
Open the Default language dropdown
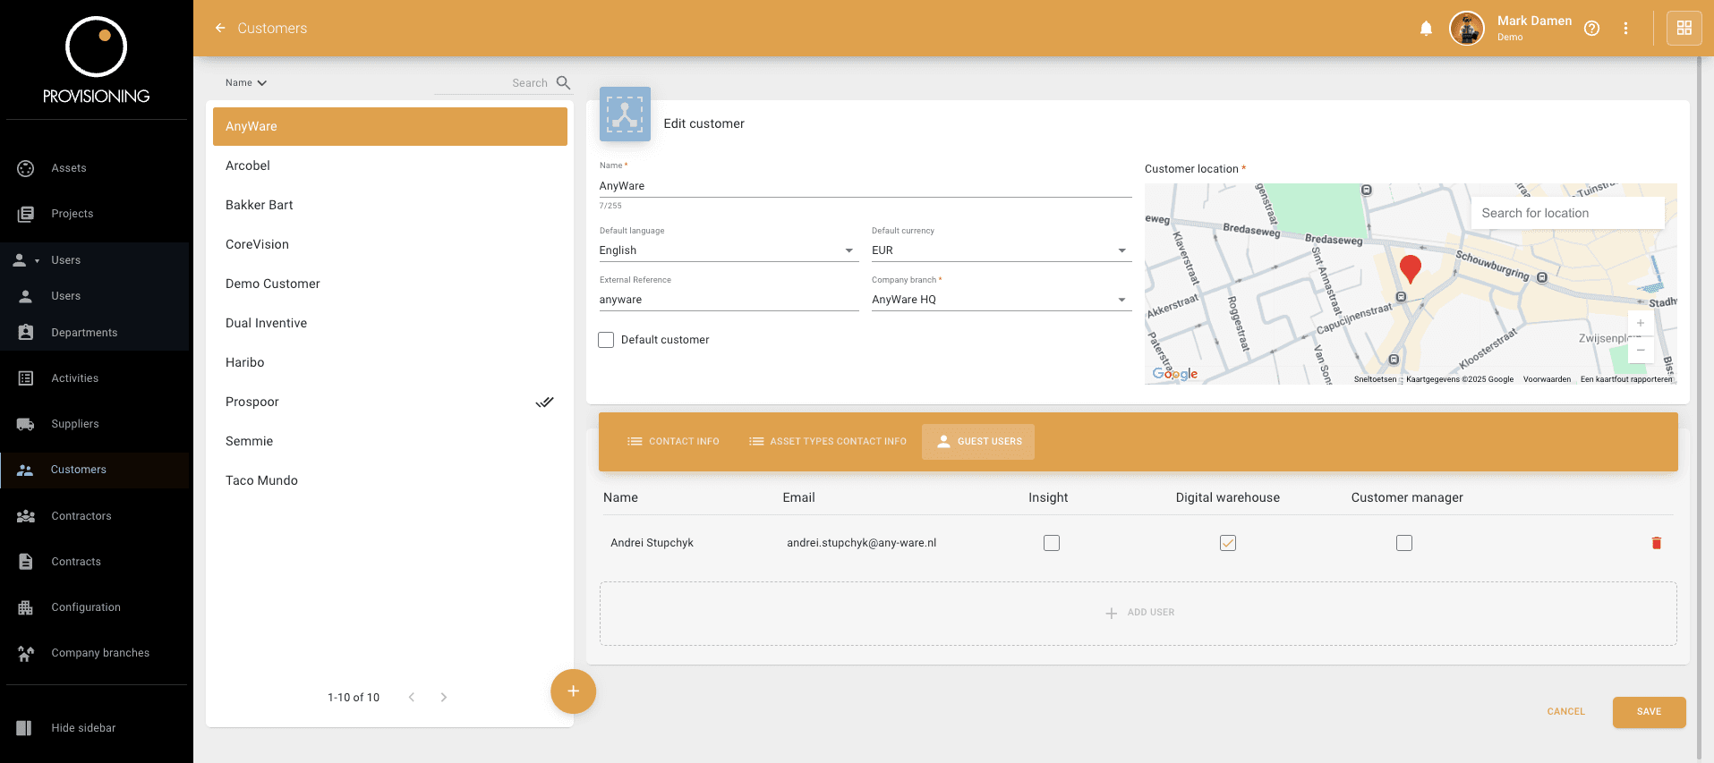pos(729,250)
